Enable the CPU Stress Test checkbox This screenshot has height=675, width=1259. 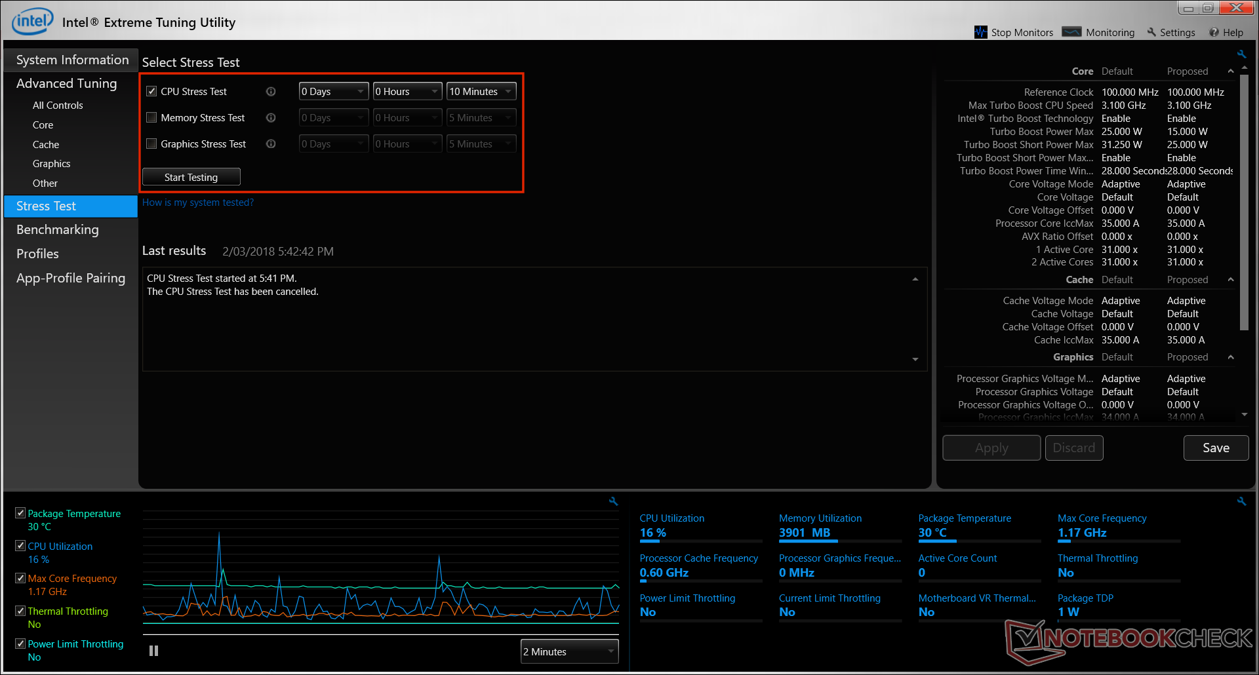point(151,91)
